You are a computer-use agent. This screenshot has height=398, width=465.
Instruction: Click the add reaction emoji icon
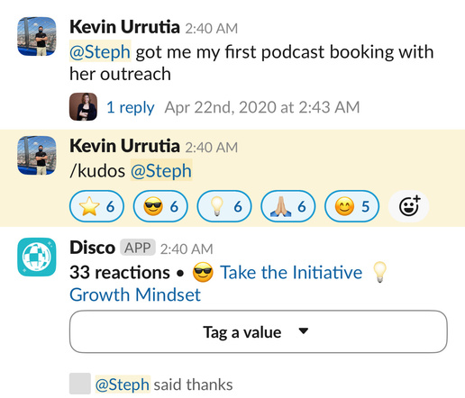click(x=409, y=206)
